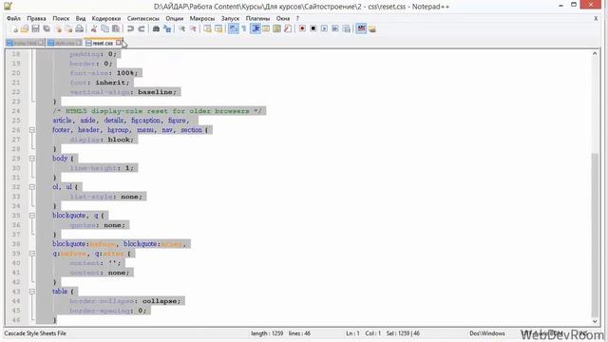The width and height of the screenshot is (608, 342).
Task: Click the Open file folder icon
Action: point(25,28)
